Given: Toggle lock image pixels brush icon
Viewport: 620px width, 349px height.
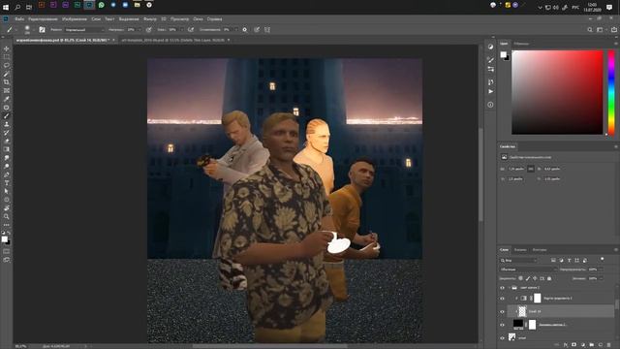Looking at the screenshot, I should pyautogui.click(x=528, y=278).
